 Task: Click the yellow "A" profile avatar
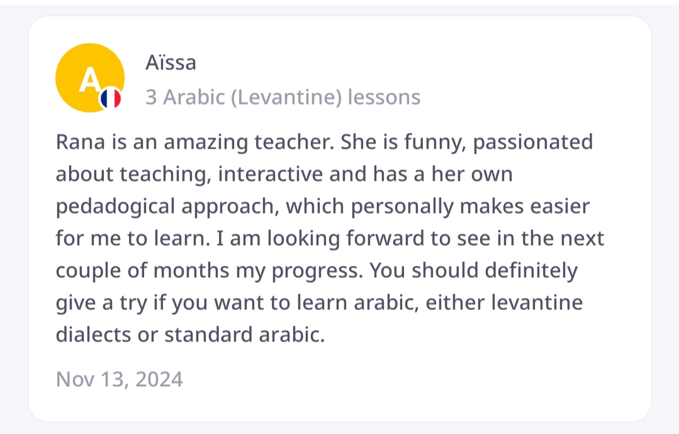[89, 77]
